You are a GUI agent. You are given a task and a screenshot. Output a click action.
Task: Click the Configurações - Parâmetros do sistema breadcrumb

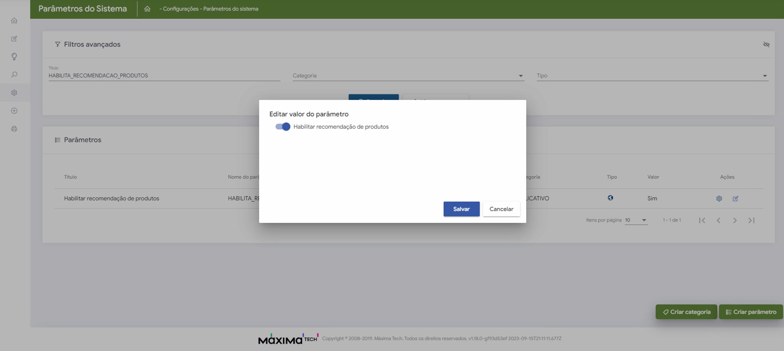(209, 9)
